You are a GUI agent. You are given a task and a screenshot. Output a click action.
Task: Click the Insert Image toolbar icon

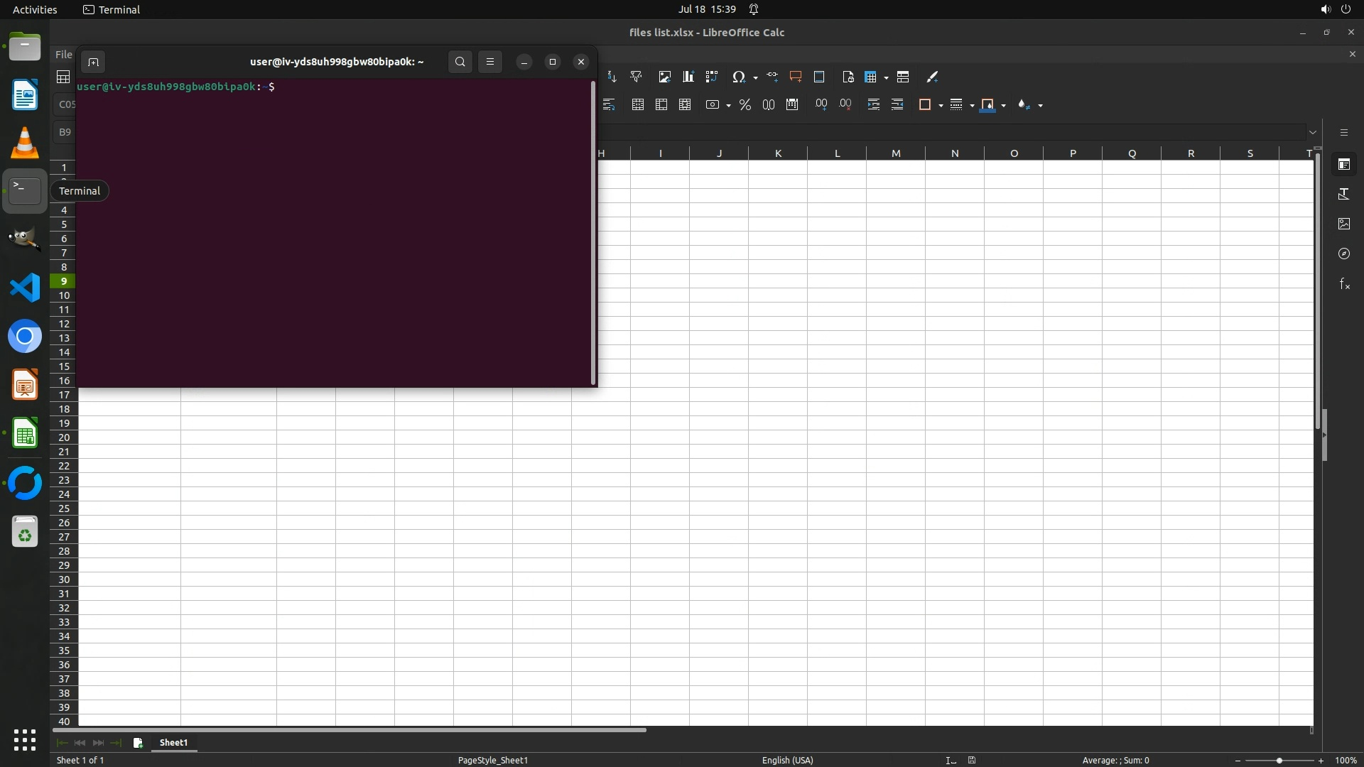tap(664, 77)
